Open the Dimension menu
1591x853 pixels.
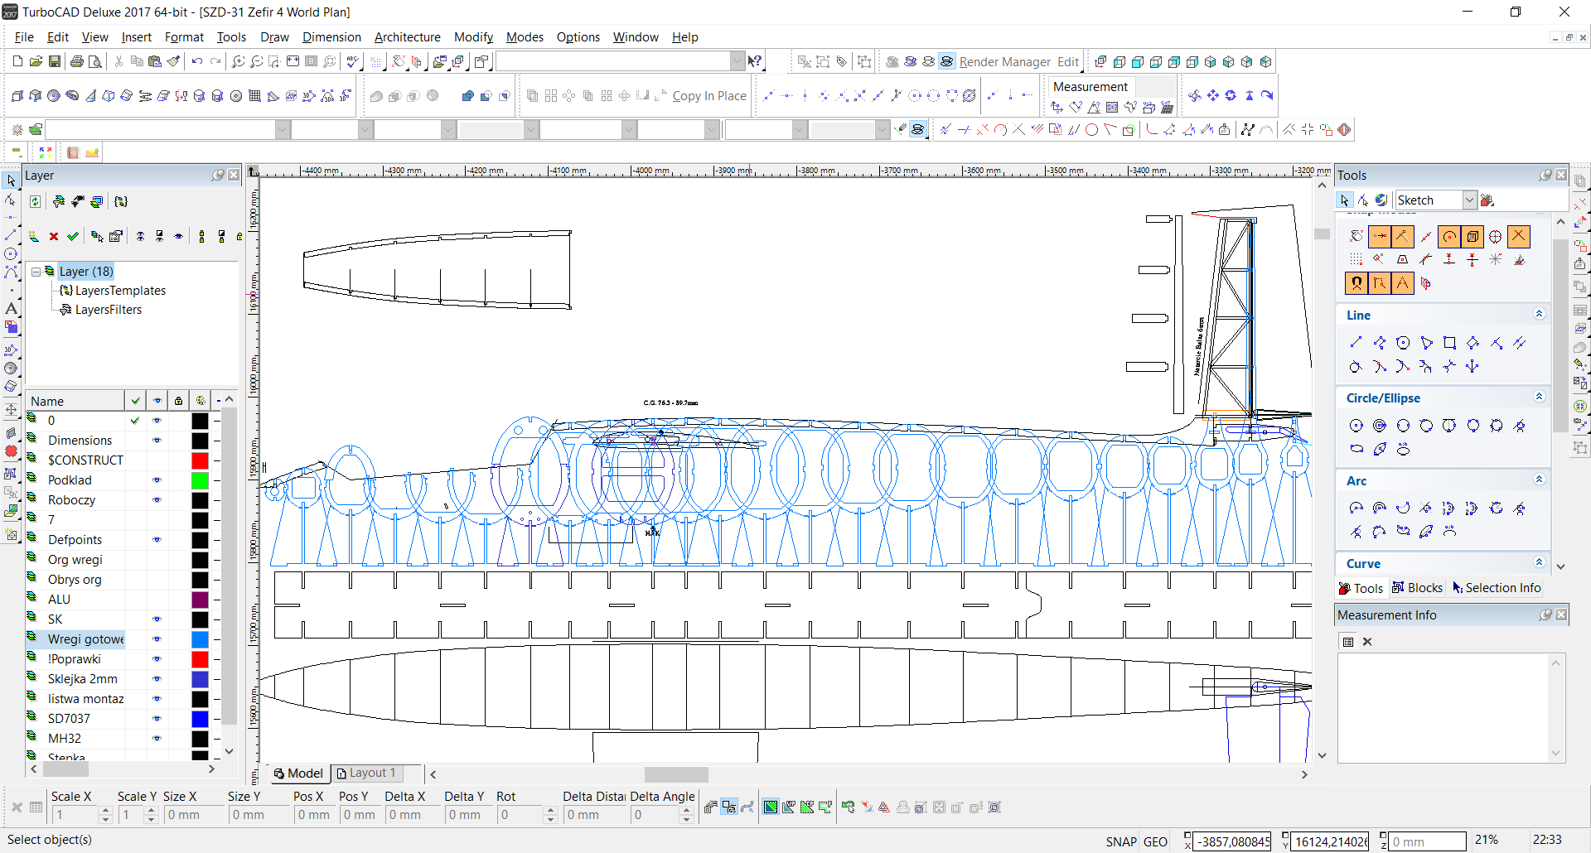331,37
